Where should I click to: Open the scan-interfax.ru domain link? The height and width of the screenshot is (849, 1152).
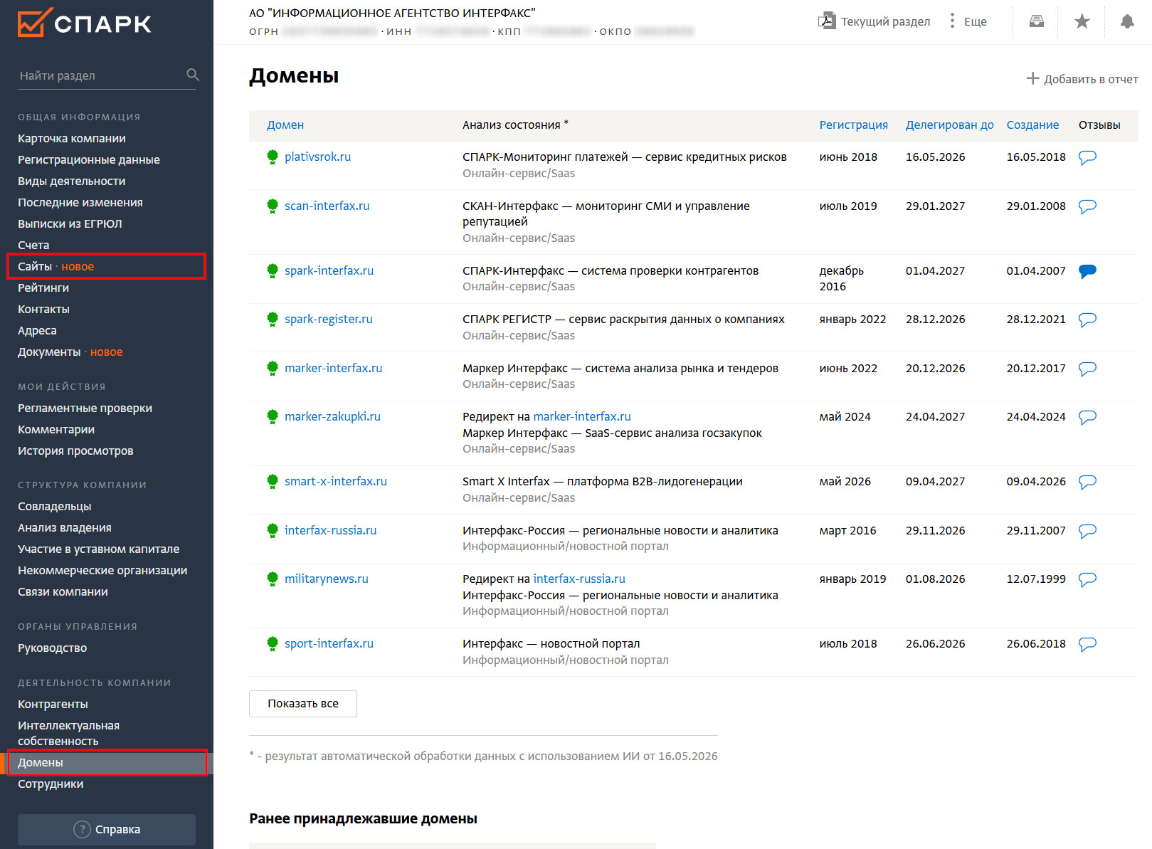click(327, 206)
